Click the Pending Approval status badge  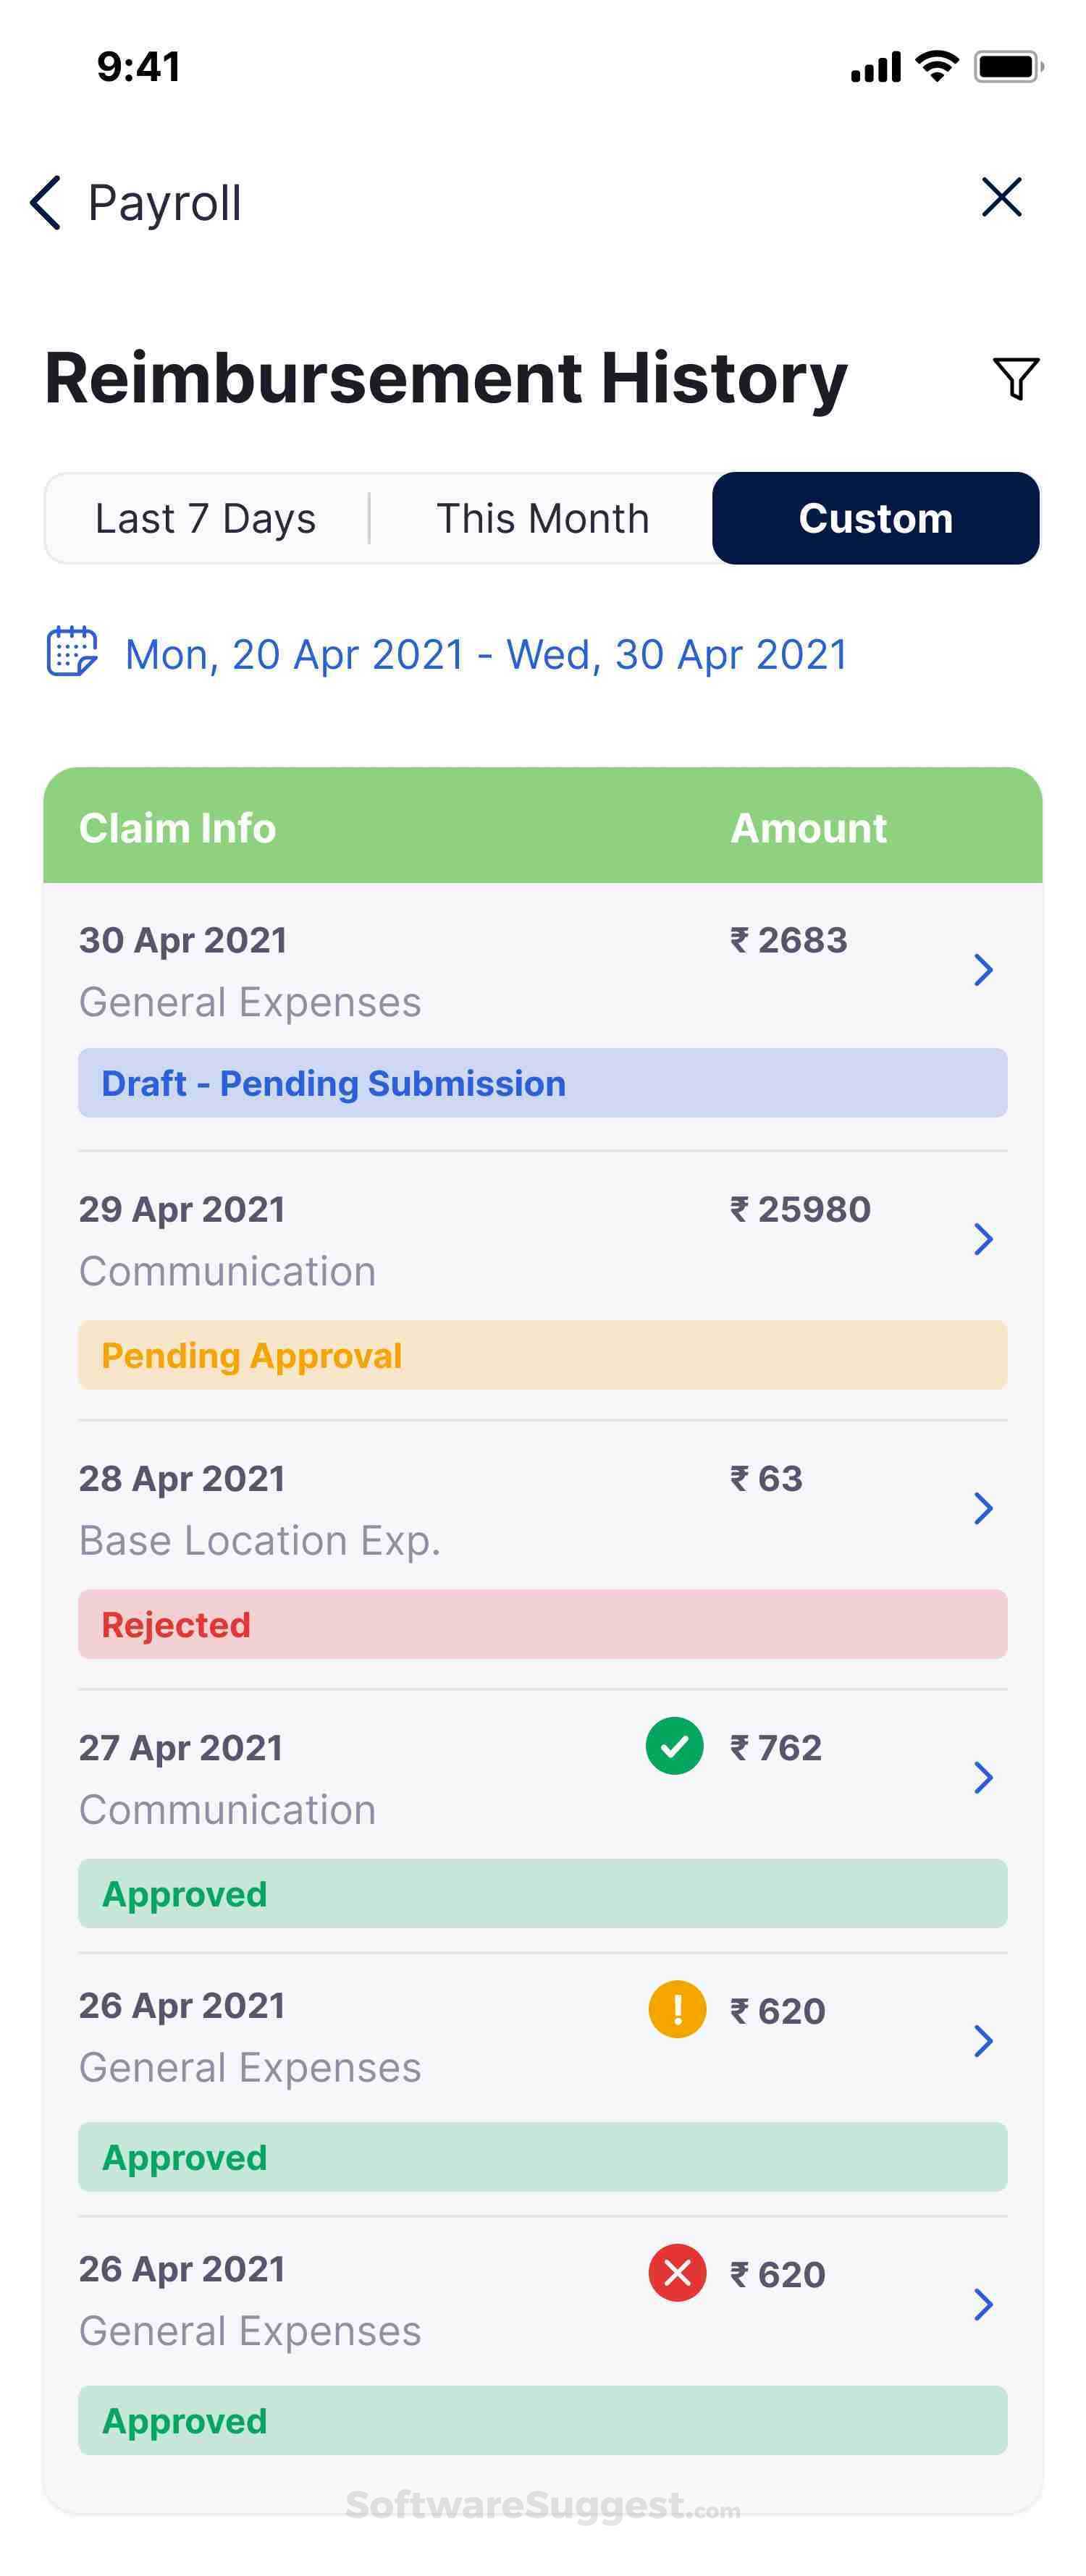point(251,1356)
